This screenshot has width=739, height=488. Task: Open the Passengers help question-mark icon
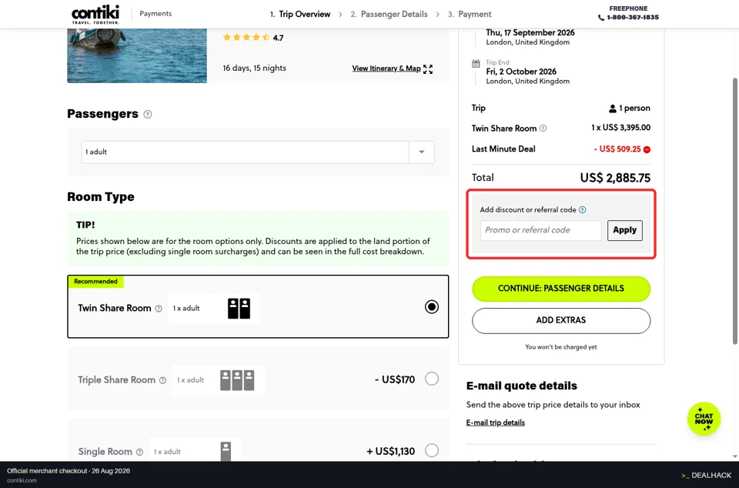148,115
